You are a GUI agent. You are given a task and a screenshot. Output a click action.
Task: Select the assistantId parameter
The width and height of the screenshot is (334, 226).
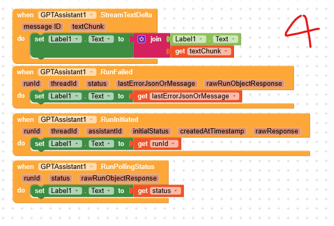[x=105, y=131]
